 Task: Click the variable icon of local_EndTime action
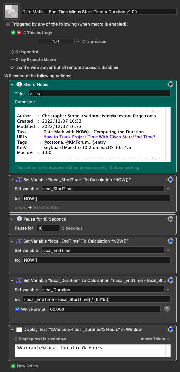(x=19, y=241)
